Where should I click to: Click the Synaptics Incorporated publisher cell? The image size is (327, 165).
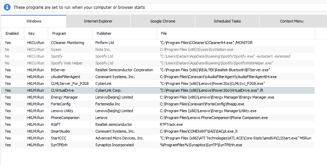114,145
